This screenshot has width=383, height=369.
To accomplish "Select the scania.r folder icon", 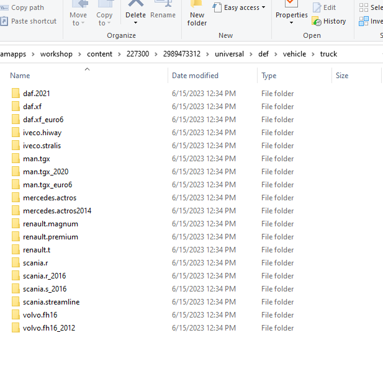I will [x=16, y=262].
